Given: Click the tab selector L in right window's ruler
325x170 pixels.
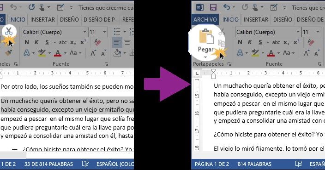Looking at the screenshot, I should (197, 73).
